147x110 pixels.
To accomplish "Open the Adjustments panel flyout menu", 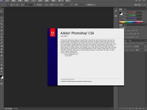I will (x=146, y=25).
